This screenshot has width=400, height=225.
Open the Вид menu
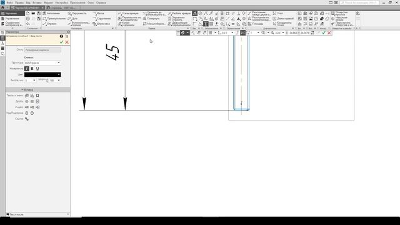click(28, 2)
